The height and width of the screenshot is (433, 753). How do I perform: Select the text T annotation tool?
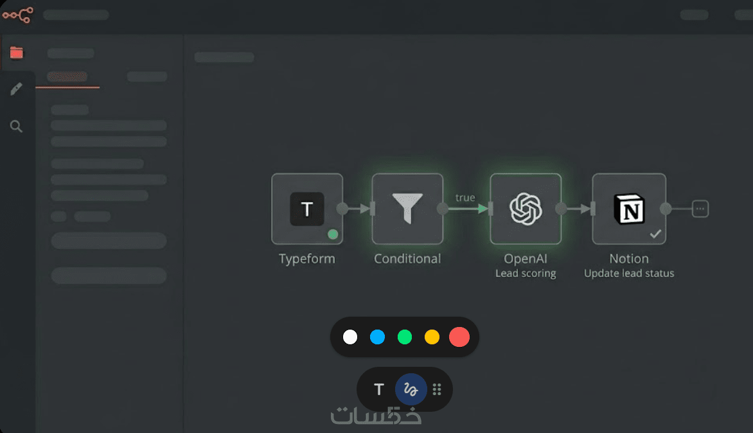(379, 389)
